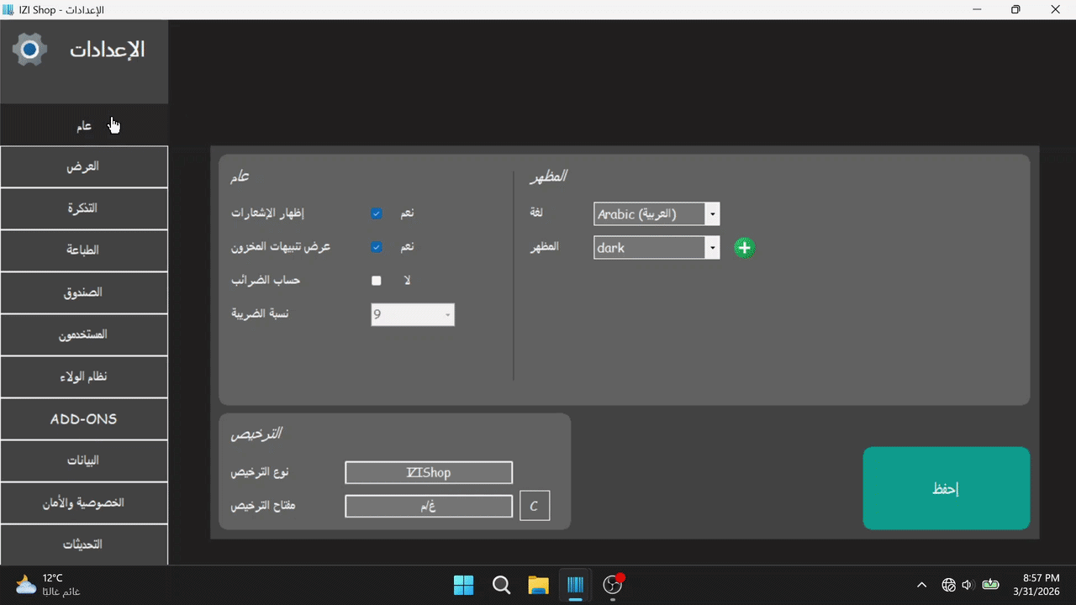The height and width of the screenshot is (605, 1076).
Task: Switch to the الطباعة settings tab
Action: coord(84,250)
